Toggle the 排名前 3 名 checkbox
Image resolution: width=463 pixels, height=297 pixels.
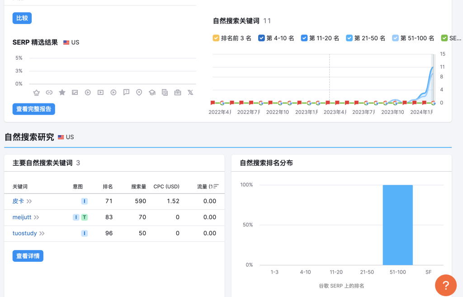pos(216,38)
